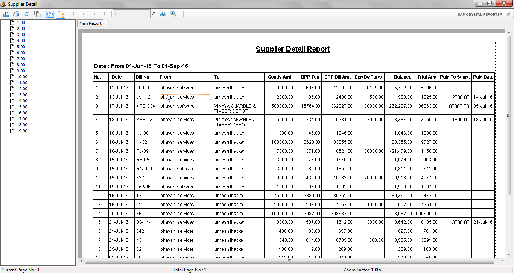Select group tree item 15.00

(x=22, y=107)
